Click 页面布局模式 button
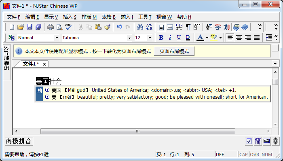This screenshot has height=161, width=283. [174, 51]
